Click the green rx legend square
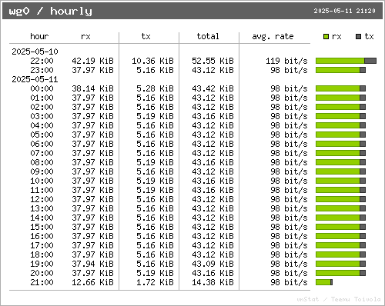The image size is (385, 306). [326, 37]
